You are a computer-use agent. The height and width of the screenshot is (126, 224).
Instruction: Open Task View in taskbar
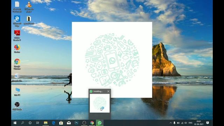pos(37,123)
